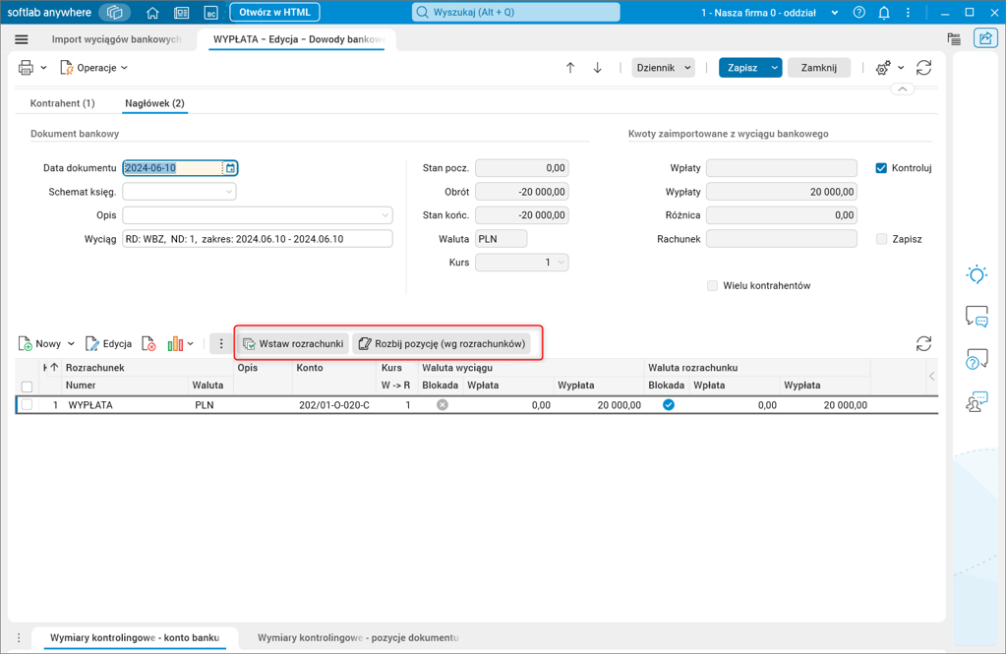Refresh the document using top refresh icon

pos(923,68)
